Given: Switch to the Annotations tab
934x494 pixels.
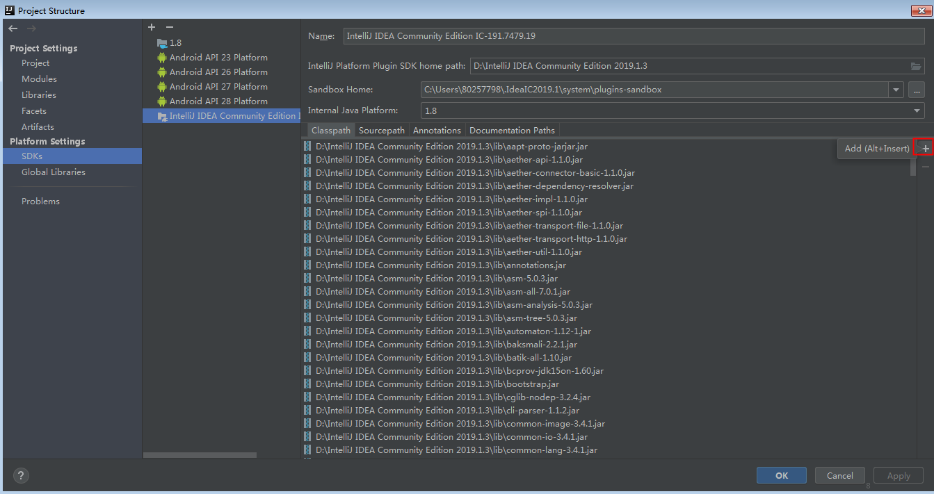Looking at the screenshot, I should coord(437,130).
